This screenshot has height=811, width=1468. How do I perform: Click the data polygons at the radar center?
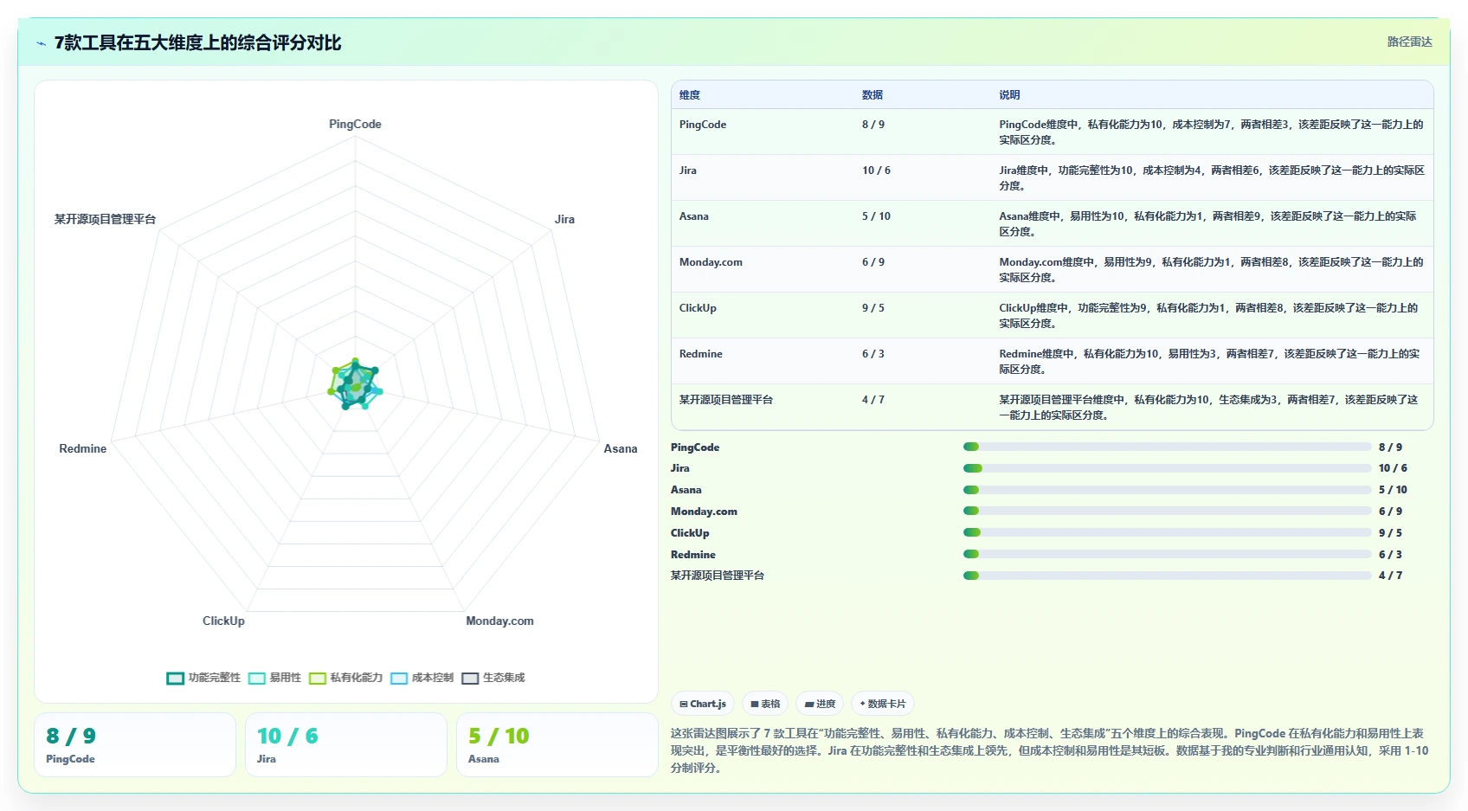coord(355,385)
